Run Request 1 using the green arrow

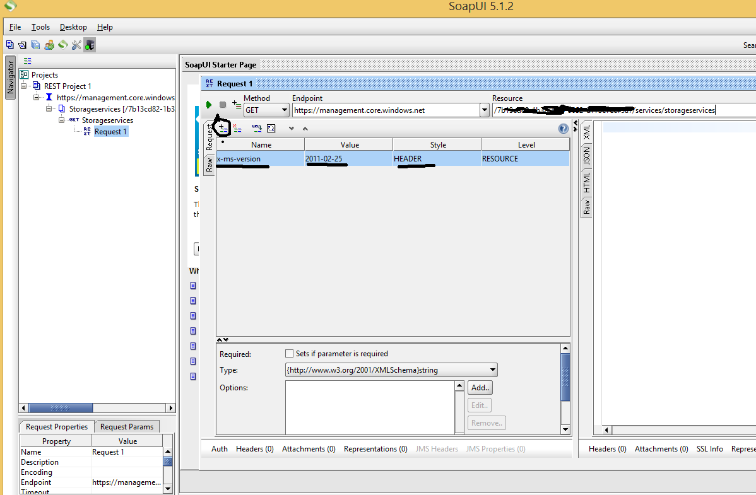coord(209,105)
